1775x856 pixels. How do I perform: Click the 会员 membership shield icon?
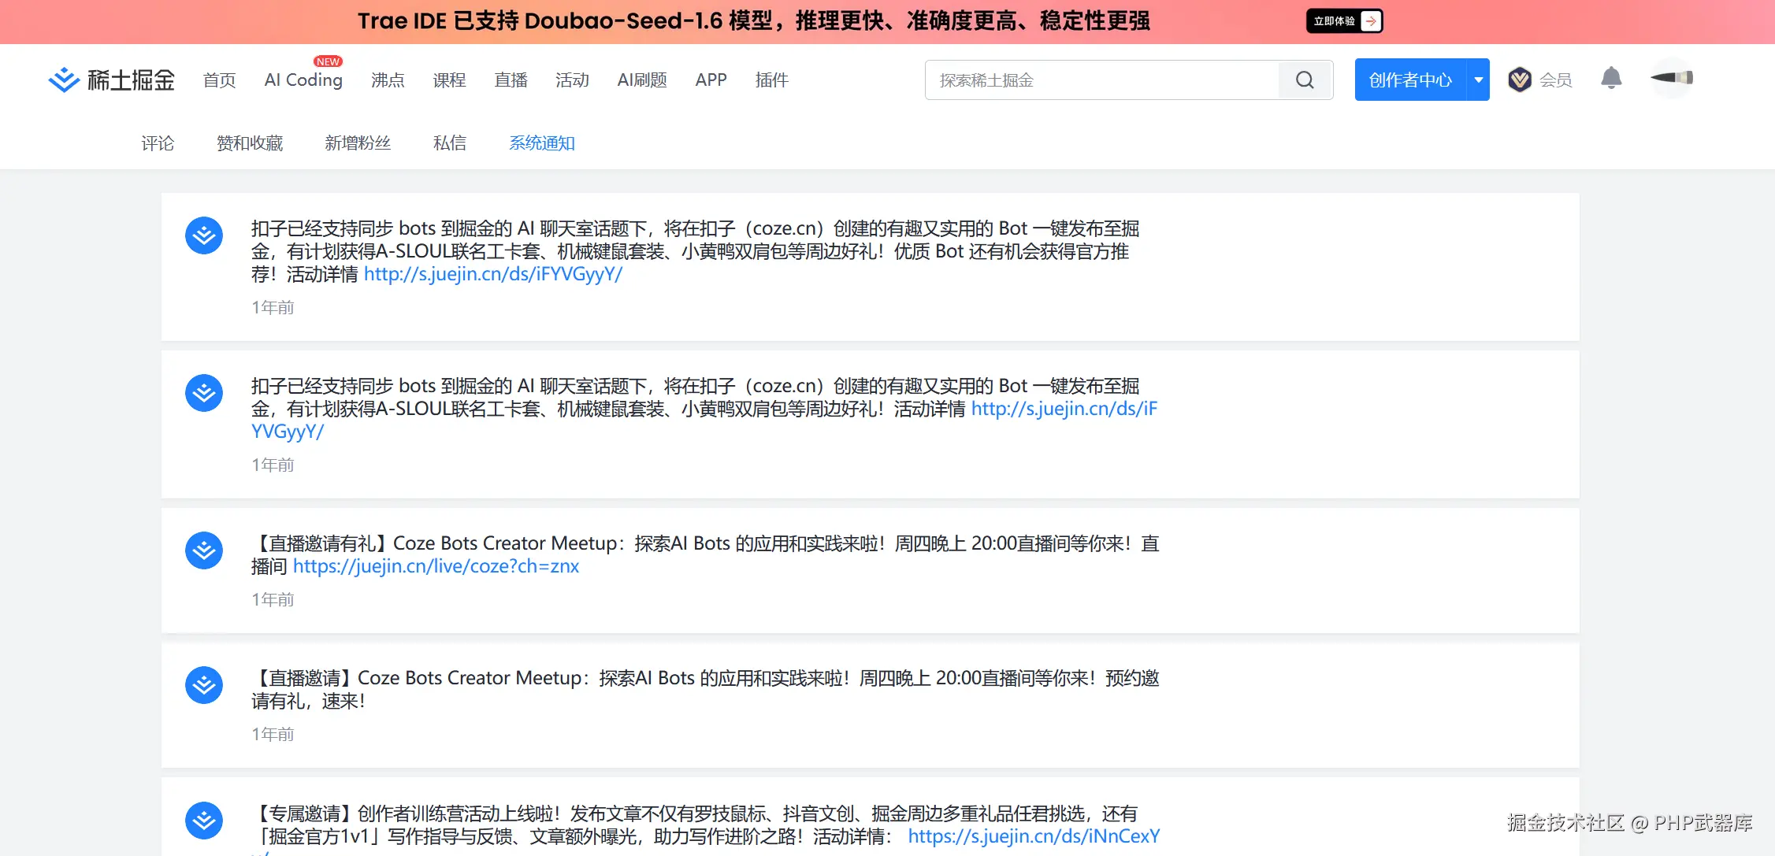(x=1519, y=79)
